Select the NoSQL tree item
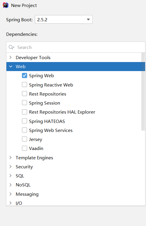This screenshot has width=146, height=226. (x=23, y=185)
